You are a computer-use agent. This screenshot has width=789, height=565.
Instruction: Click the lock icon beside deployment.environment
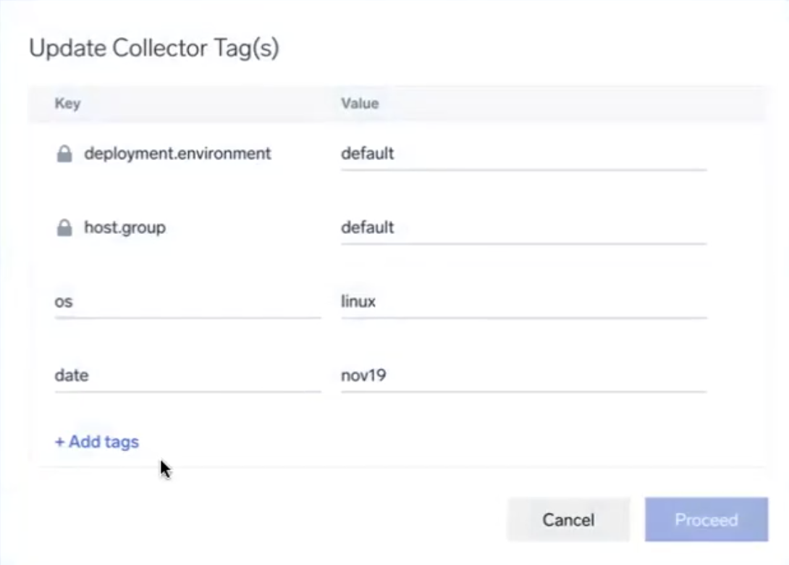tap(64, 153)
